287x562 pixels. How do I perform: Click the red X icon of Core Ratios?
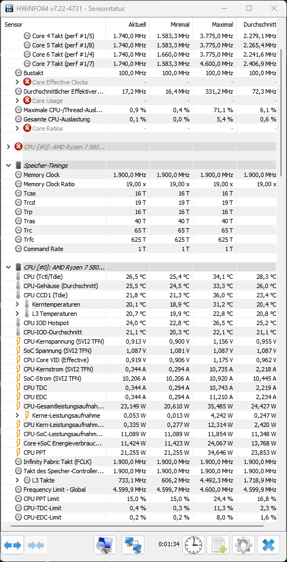click(27, 129)
